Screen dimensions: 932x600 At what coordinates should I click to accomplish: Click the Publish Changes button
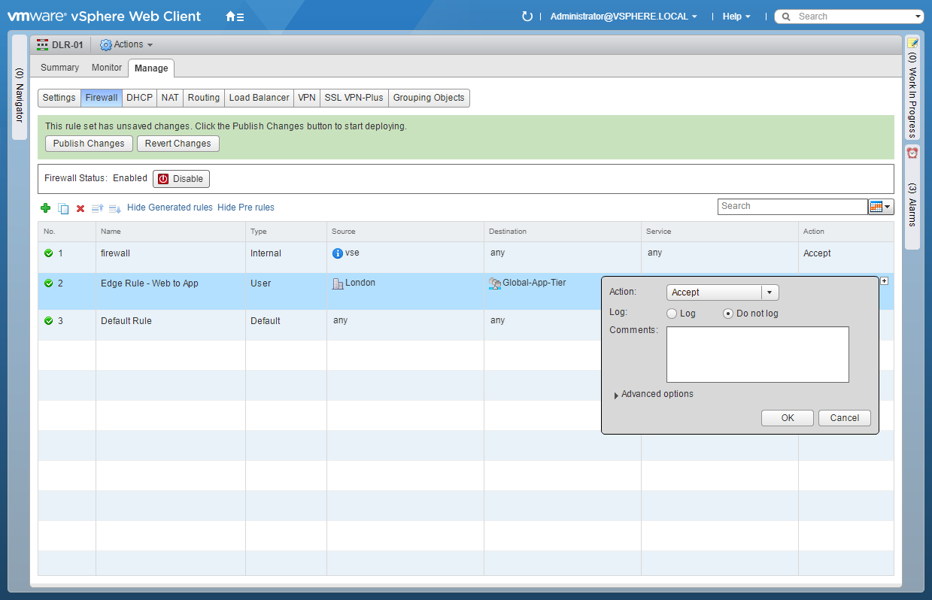point(89,144)
